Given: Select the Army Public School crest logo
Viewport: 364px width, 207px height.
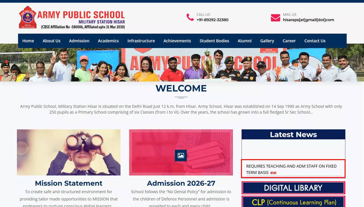Looking at the screenshot, I should pos(27,17).
